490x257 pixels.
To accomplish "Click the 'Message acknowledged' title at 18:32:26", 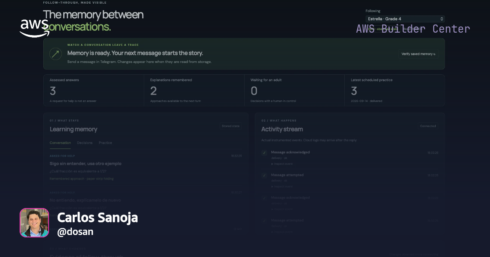I will pyautogui.click(x=290, y=152).
